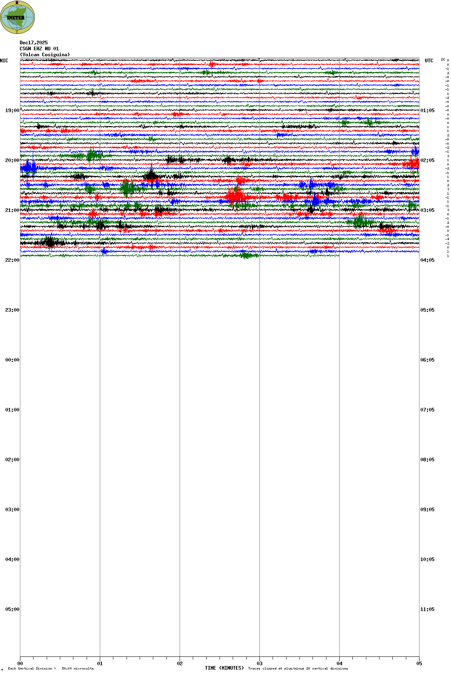
Task: Click the Traces clipped footer note
Action: tap(298, 668)
